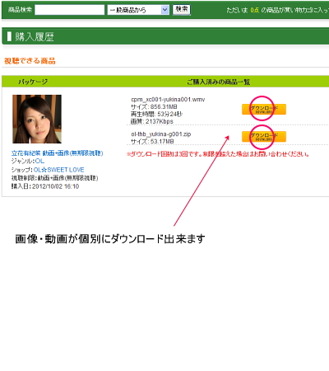Click the 購入日 purchase date line
This screenshot has width=329, height=371.
pos(45,186)
